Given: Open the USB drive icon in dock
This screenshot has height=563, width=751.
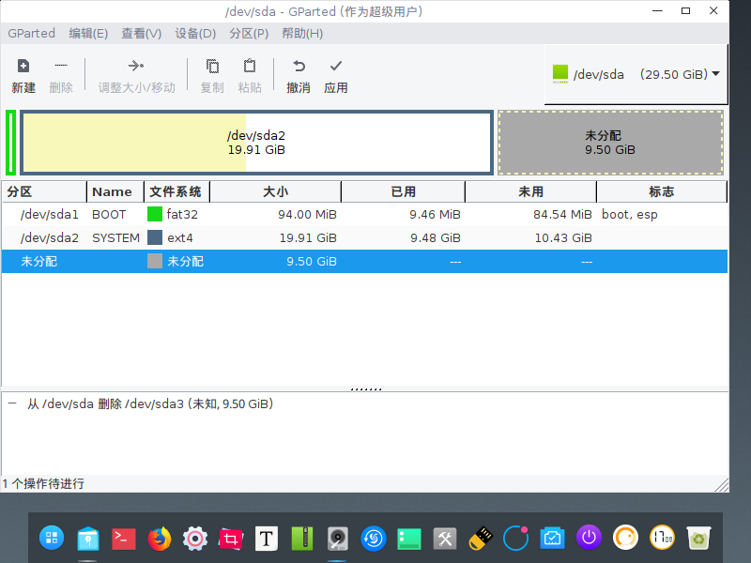Looking at the screenshot, I should [481, 539].
